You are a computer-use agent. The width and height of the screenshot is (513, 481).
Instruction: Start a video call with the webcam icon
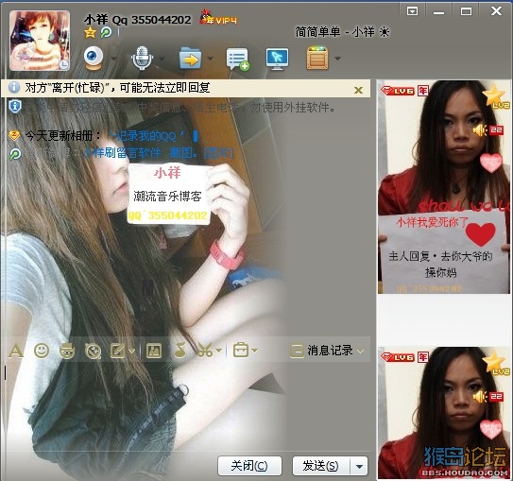pyautogui.click(x=94, y=58)
